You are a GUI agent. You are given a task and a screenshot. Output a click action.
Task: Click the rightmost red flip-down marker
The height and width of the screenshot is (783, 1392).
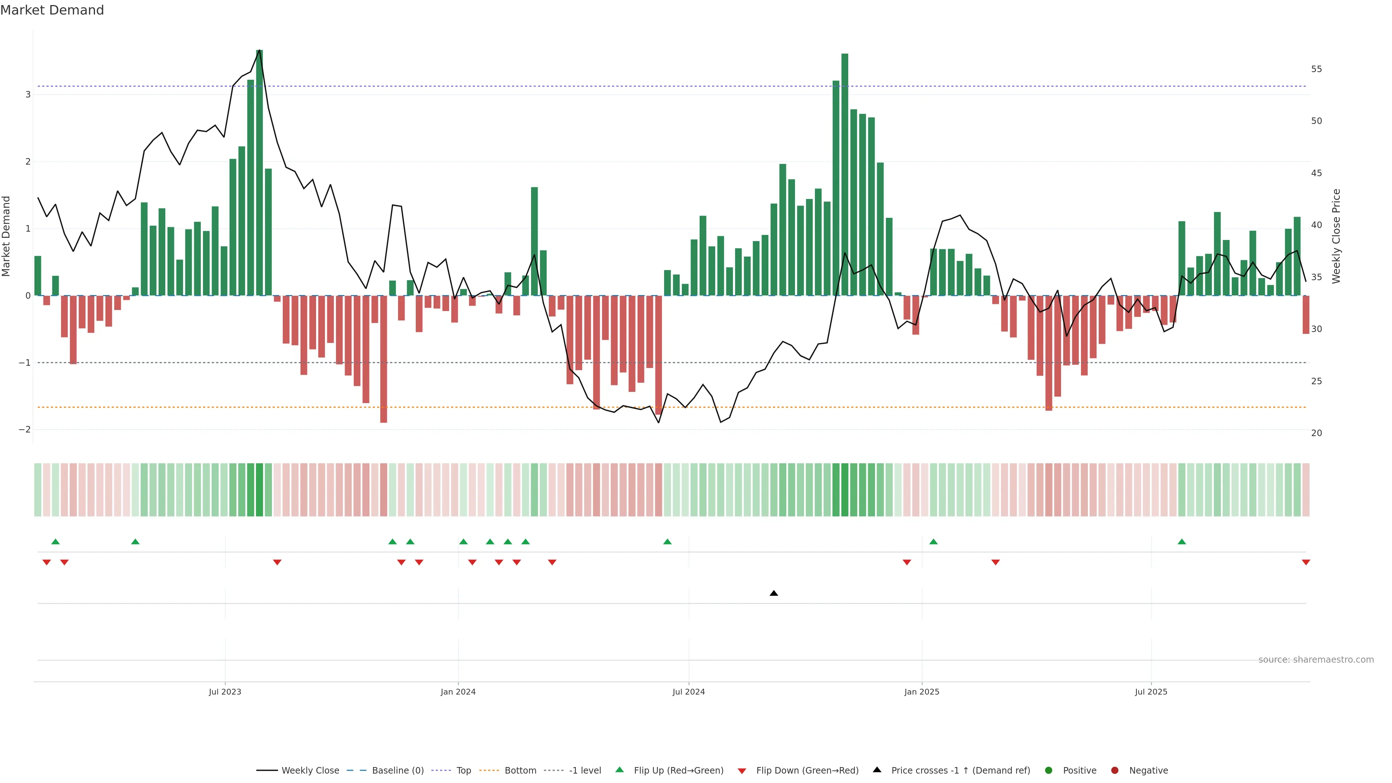pos(1306,563)
